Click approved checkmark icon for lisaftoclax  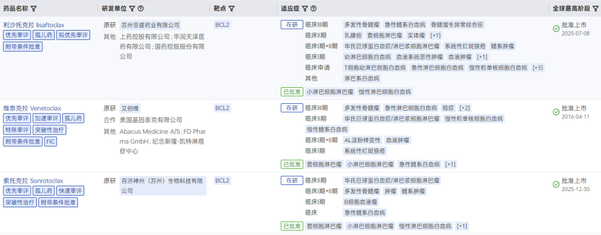(556, 29)
